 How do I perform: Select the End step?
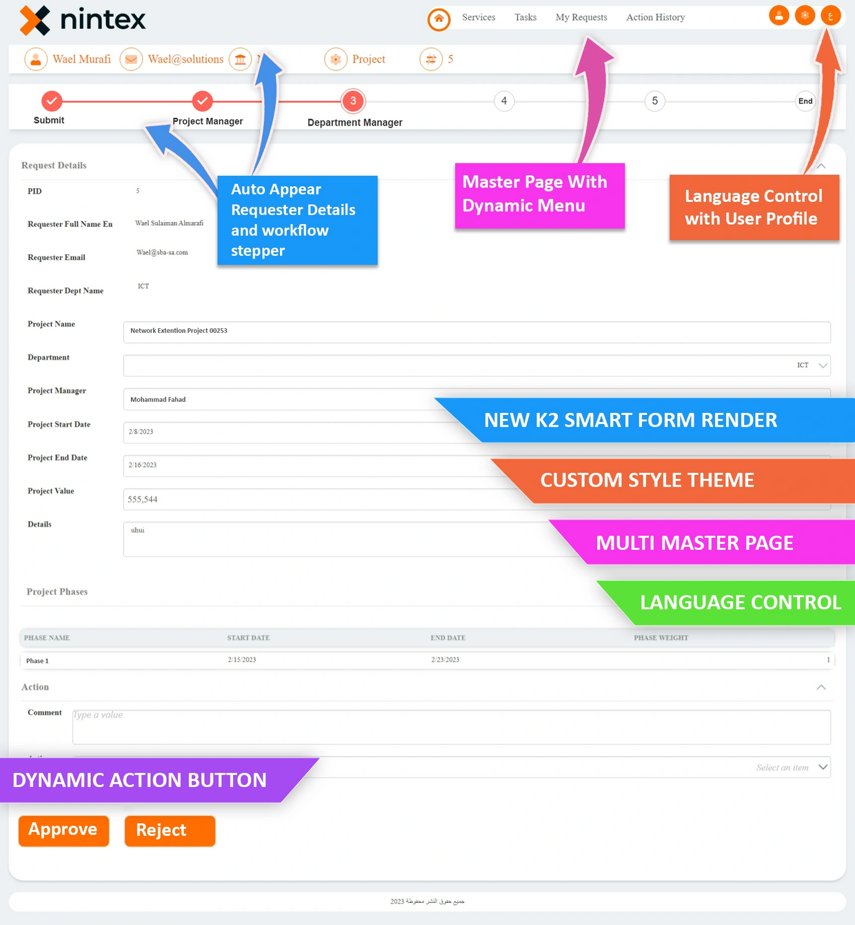tap(805, 101)
